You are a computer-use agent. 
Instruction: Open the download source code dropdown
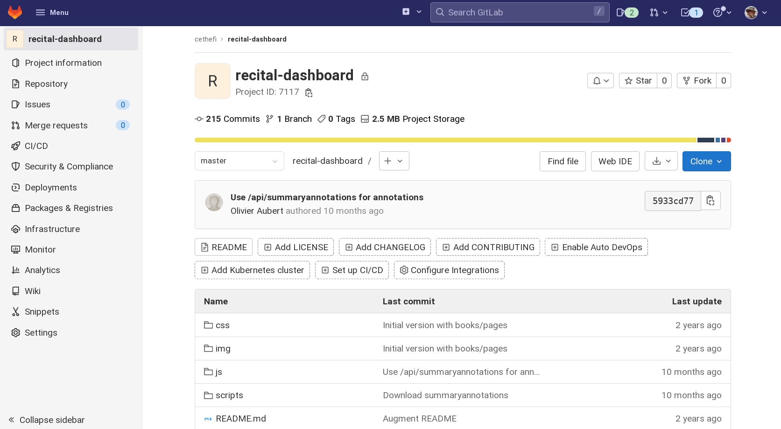(x=661, y=161)
